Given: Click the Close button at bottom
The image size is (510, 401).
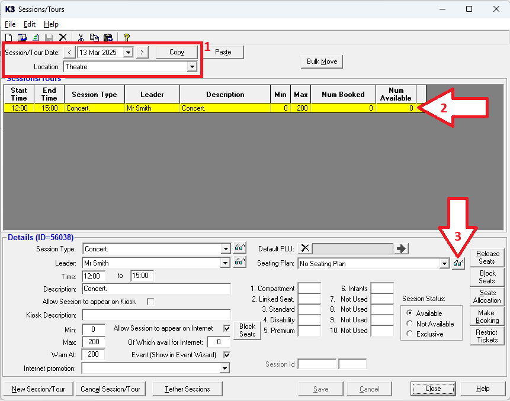Looking at the screenshot, I should tap(433, 389).
